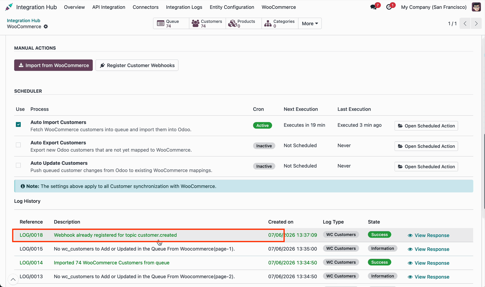Viewport: 485px width, 287px height.
Task: Open the chat messages icon
Action: pyautogui.click(x=373, y=7)
